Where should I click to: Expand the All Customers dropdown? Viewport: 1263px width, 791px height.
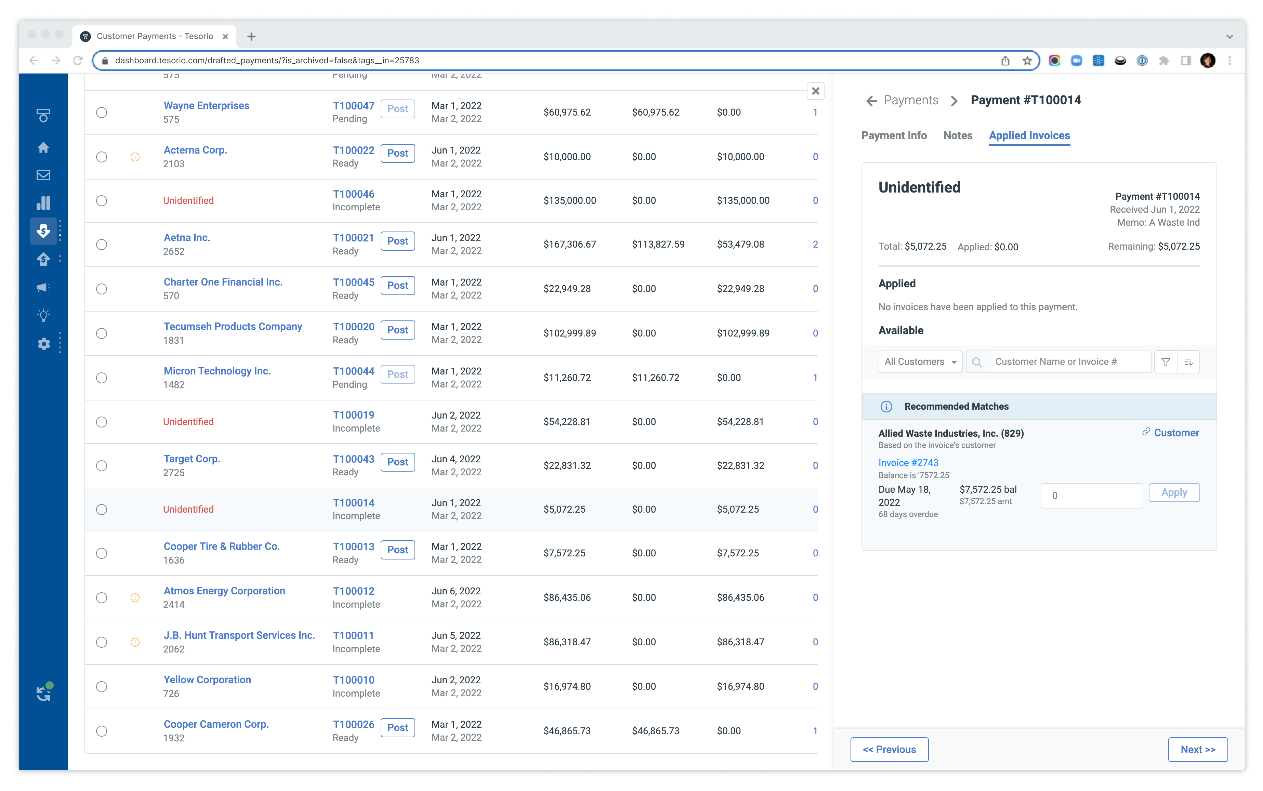point(920,362)
